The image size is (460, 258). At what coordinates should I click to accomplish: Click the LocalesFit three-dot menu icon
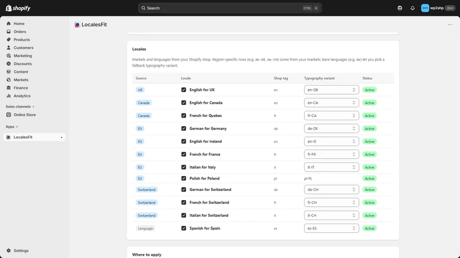click(450, 25)
